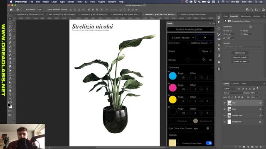The height and width of the screenshot is (149, 266).
Task: Click the three-dots more options in options bar
Action: click(107, 10)
